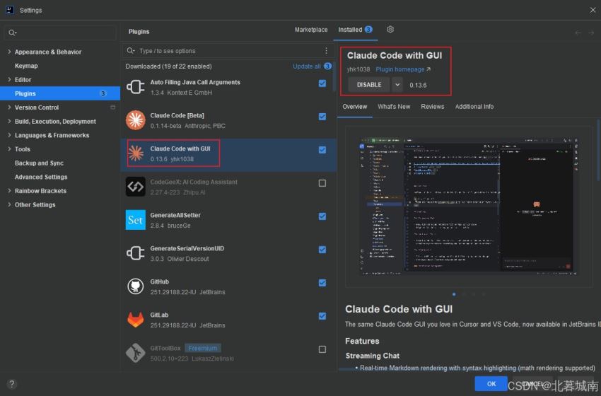The height and width of the screenshot is (396, 601).
Task: Uncheck the GenerateSerialVersionUID plugin
Action: [322, 250]
